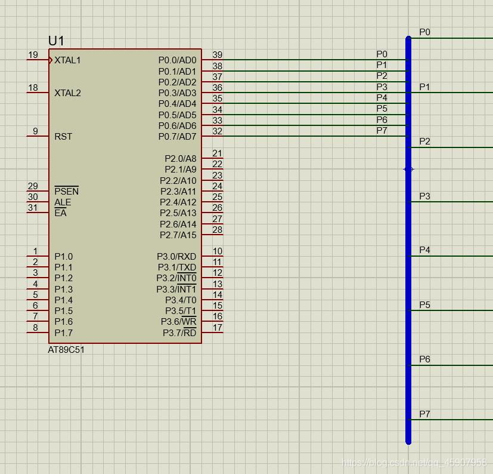Select the P7 wire label on pin 32's wire
Viewport: 493px width, 474px height.
pos(382,130)
